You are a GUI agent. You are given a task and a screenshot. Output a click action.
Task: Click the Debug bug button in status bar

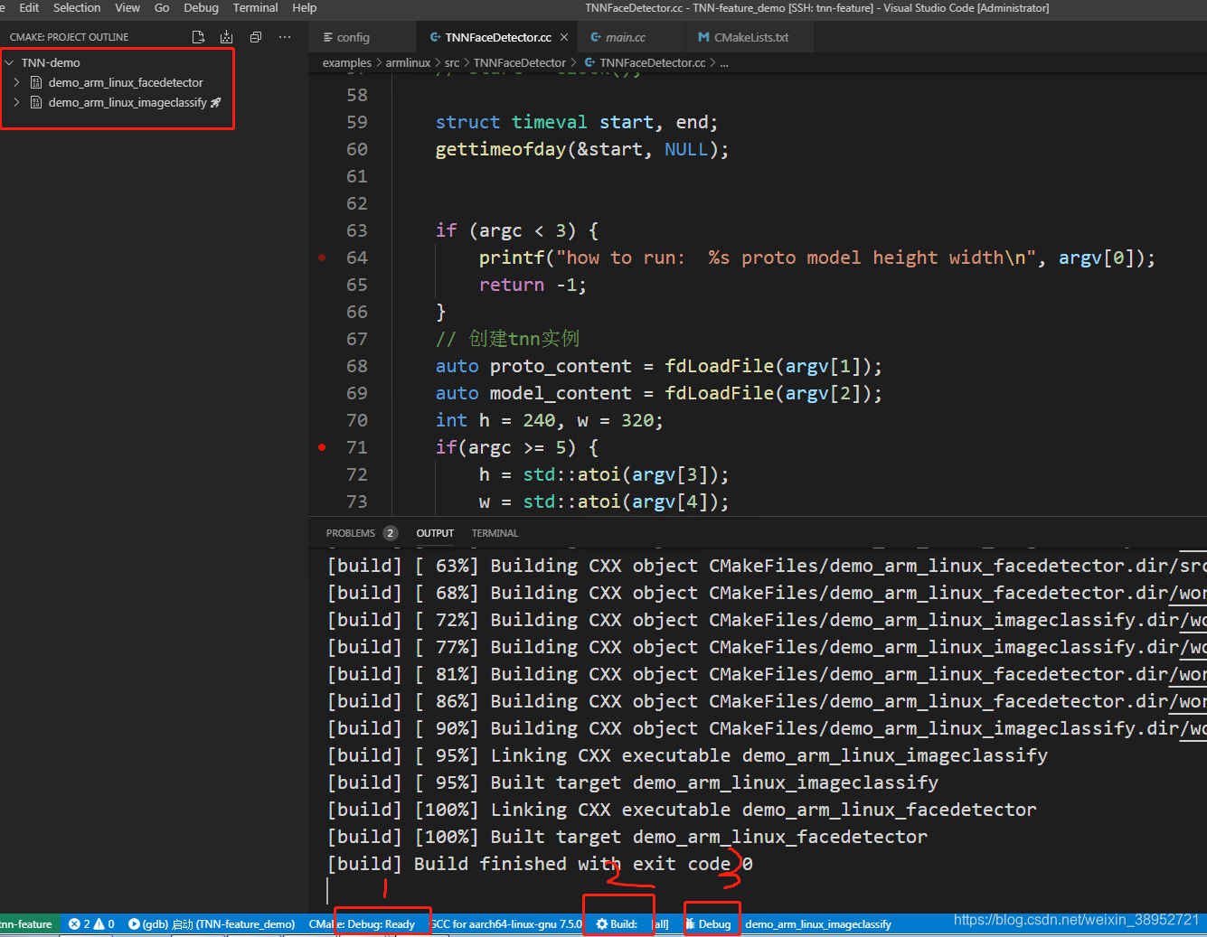point(709,923)
